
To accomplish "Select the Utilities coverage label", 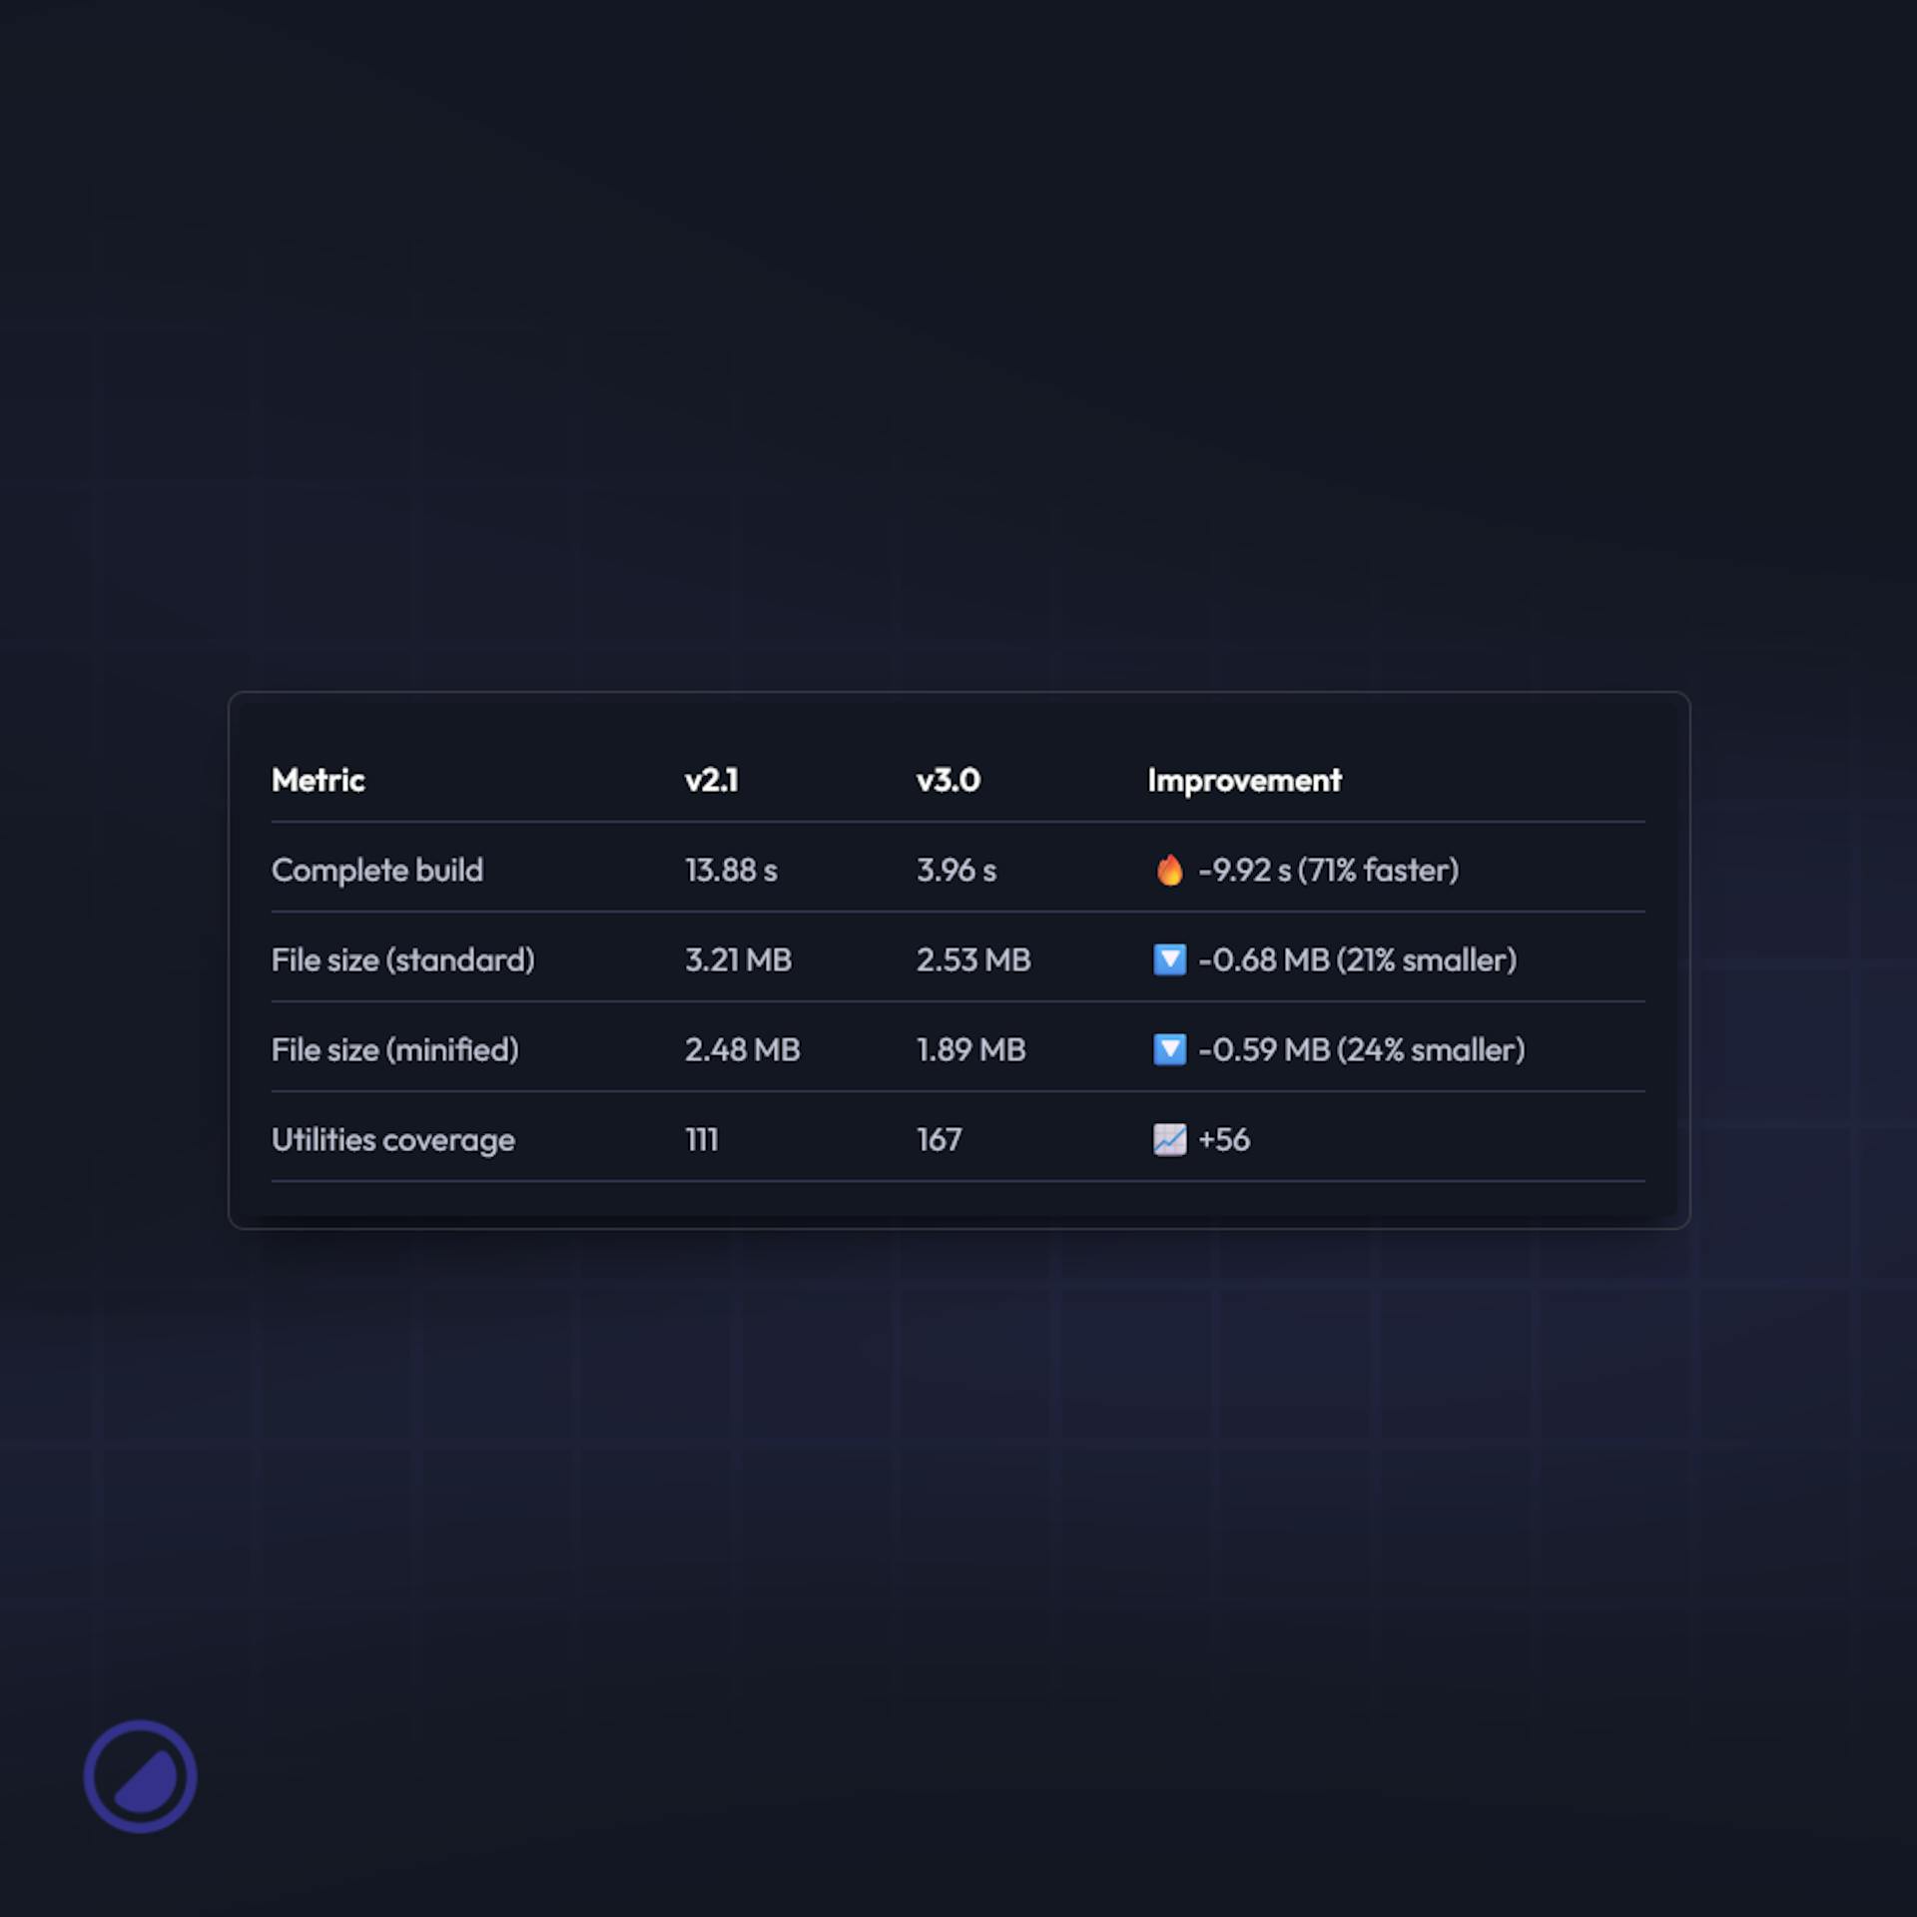I will [x=392, y=1139].
